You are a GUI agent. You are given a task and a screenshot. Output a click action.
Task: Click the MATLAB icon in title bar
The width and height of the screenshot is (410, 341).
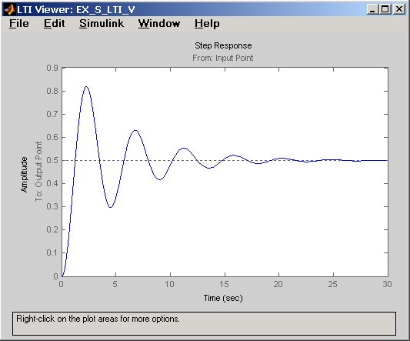(x=10, y=10)
